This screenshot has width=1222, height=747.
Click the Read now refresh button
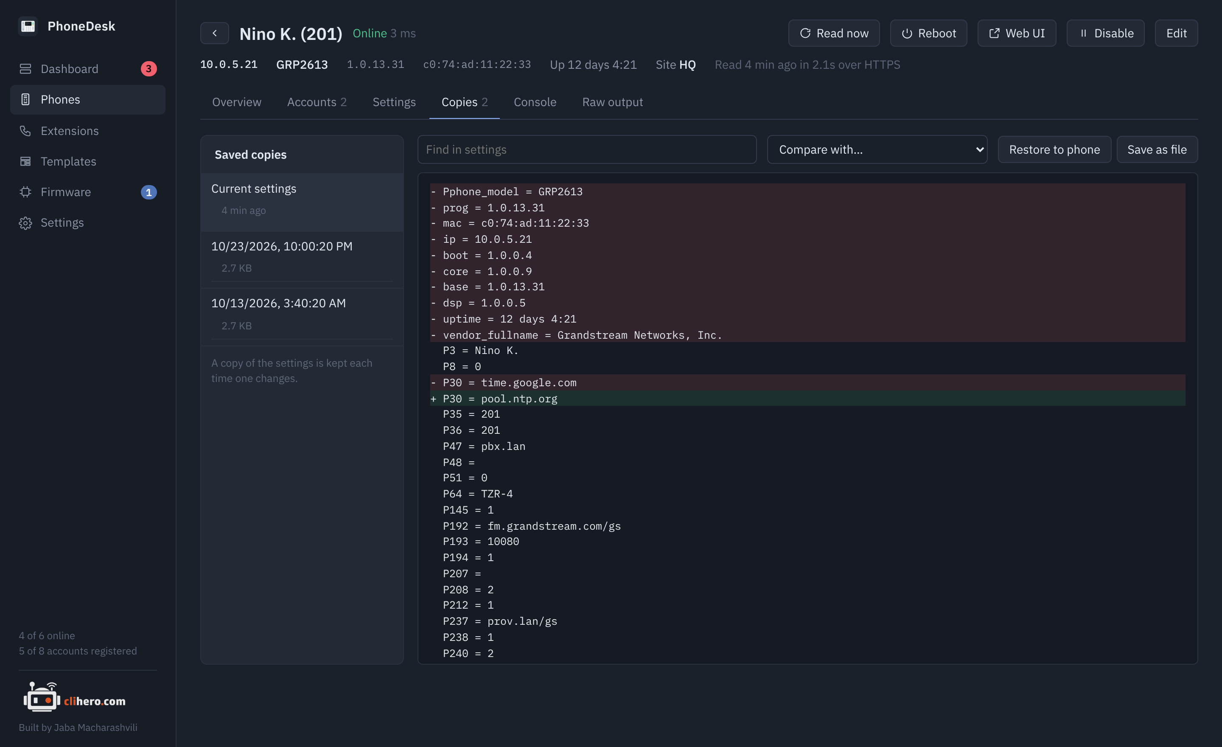[834, 33]
